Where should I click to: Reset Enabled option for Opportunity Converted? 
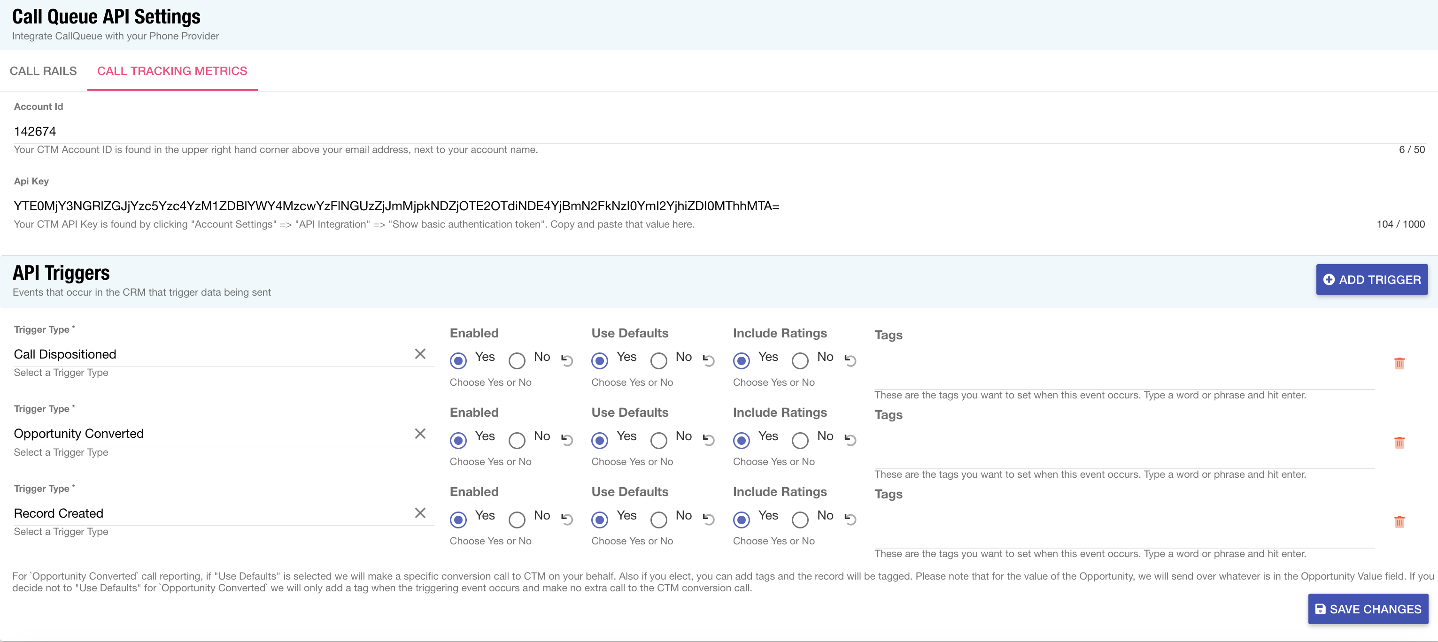click(567, 440)
